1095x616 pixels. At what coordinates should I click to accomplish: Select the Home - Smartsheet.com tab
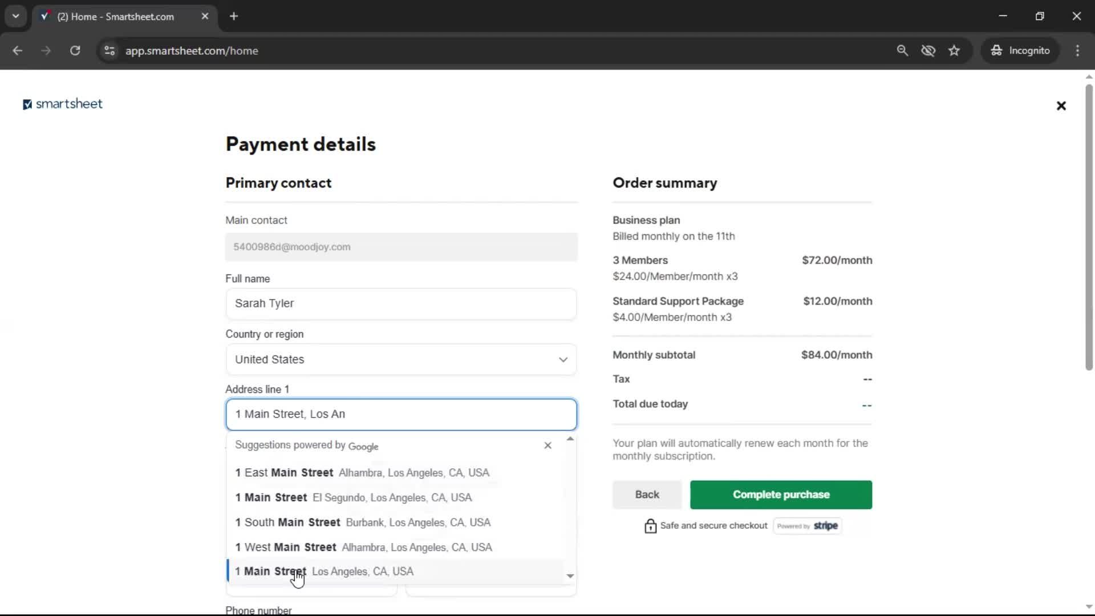coord(114,17)
